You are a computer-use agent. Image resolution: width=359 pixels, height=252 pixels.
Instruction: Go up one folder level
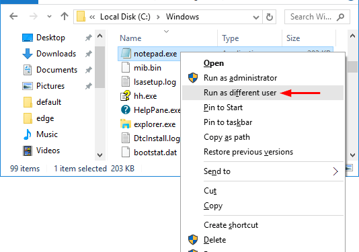[x=65, y=16]
